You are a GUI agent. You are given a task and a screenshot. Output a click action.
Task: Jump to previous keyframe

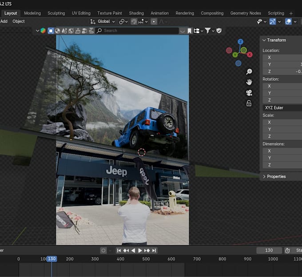126,250
